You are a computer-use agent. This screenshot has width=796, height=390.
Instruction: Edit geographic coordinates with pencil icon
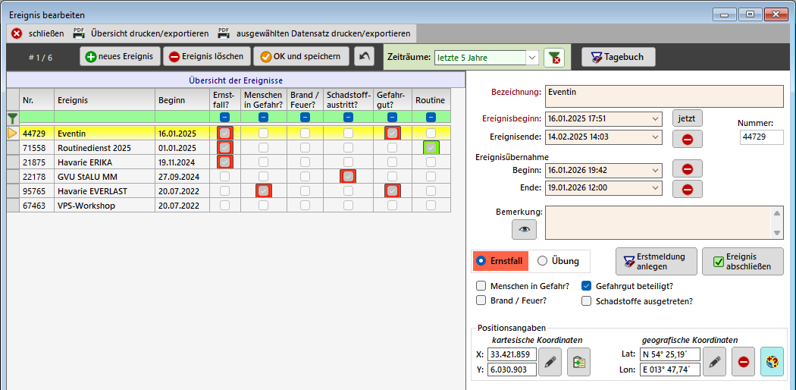(714, 363)
